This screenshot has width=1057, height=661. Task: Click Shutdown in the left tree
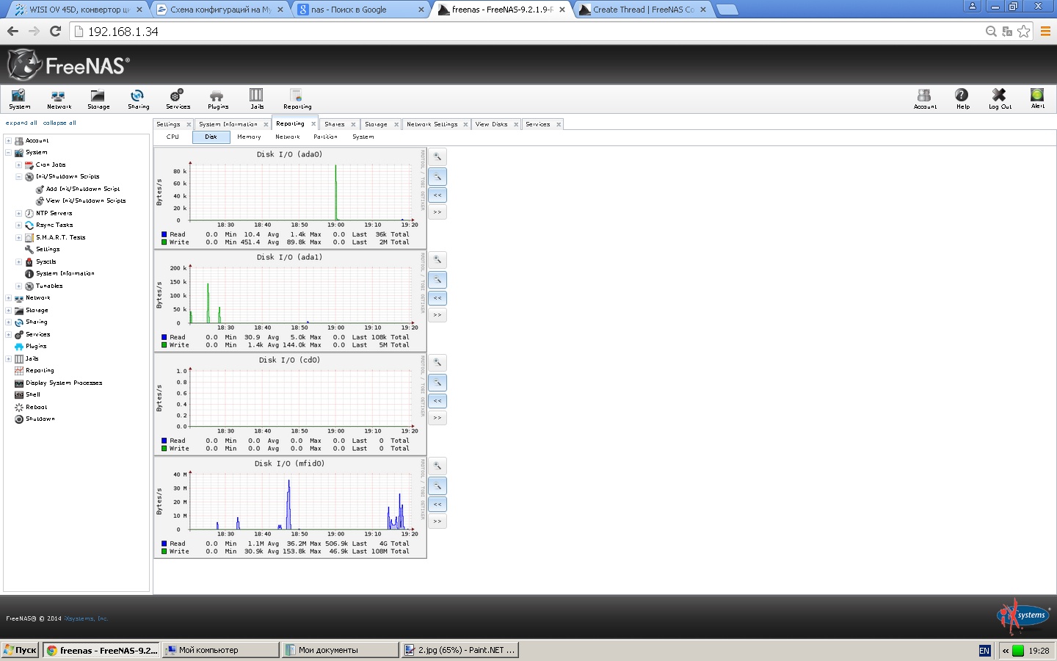(40, 419)
